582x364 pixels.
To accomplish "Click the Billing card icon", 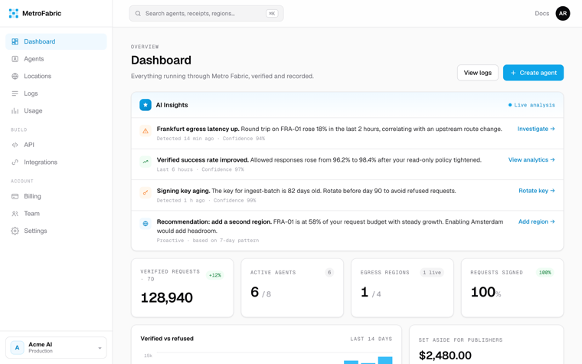I will pyautogui.click(x=15, y=196).
